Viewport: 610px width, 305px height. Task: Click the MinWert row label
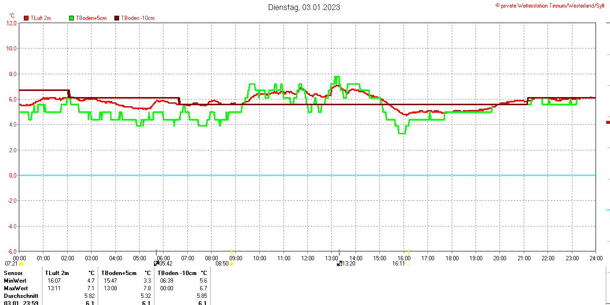16,281
